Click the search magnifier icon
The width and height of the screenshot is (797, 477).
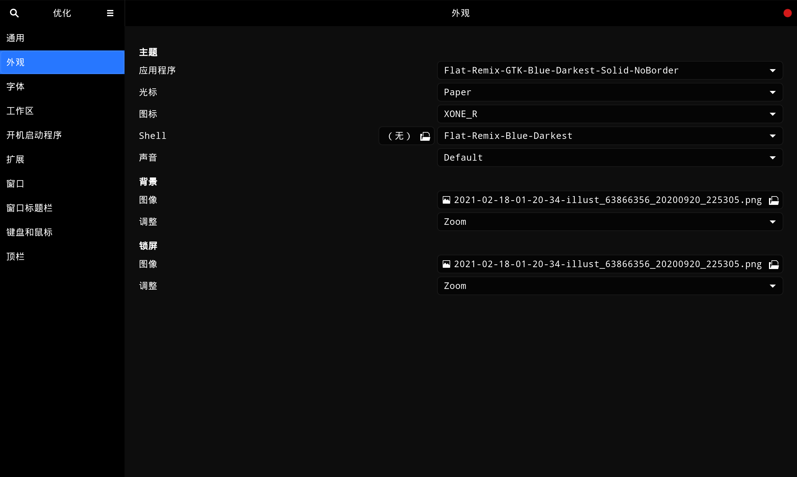click(x=14, y=13)
